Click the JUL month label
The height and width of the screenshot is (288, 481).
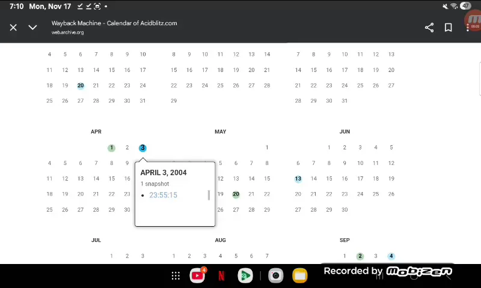[96, 240]
